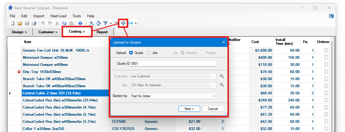Close the Upload to Simpro dialog
The height and width of the screenshot is (132, 345).
click(x=224, y=42)
